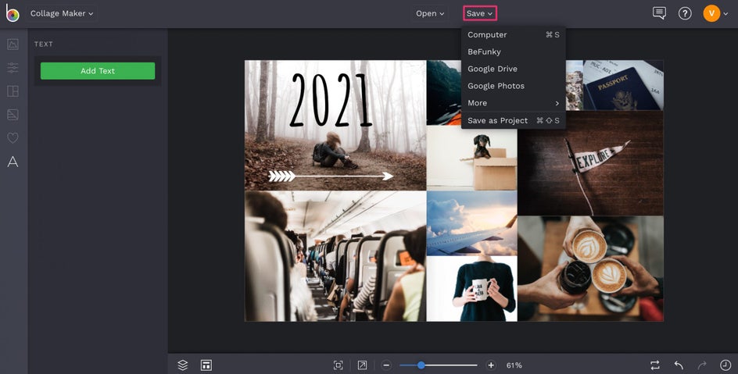Adjust the zoom slider handle

point(421,365)
